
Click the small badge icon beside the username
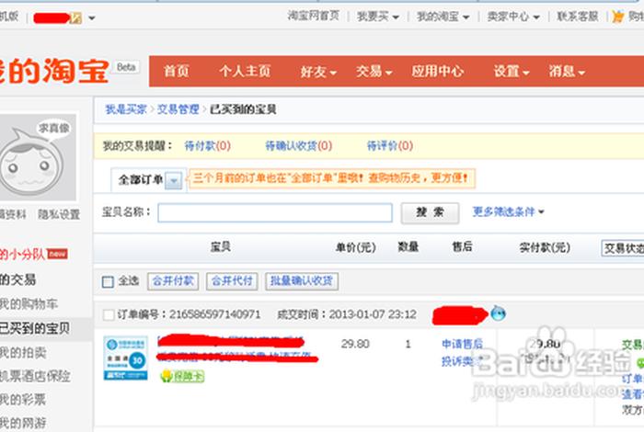[76, 18]
